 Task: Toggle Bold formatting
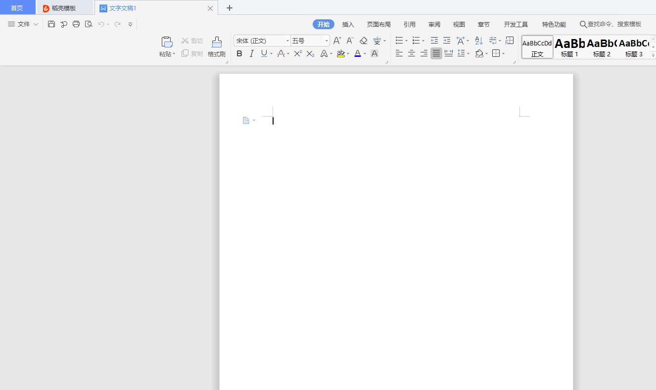point(239,53)
